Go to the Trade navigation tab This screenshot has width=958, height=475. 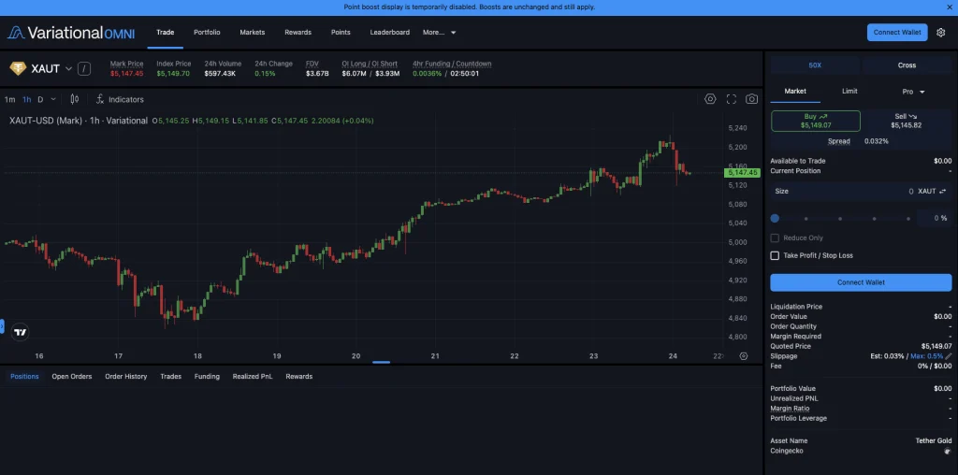pyautogui.click(x=165, y=33)
